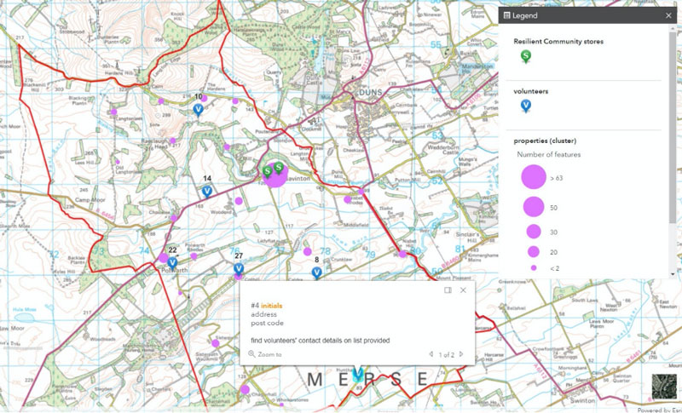682x413 pixels.
Task: Click the 'Resilient Community stores' legend heading
Action: tap(558, 42)
